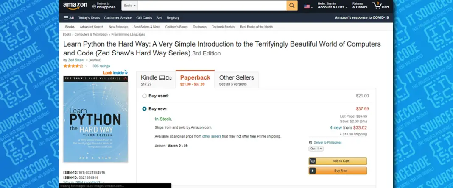453x188 pixels.
Task: Open the All hamburger menu
Action: pos(69,18)
